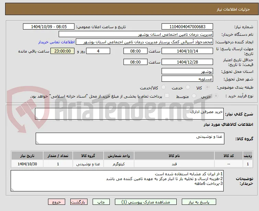Click the واحد شمارش column header
The width and height of the screenshot is (259, 211).
pos(119,156)
